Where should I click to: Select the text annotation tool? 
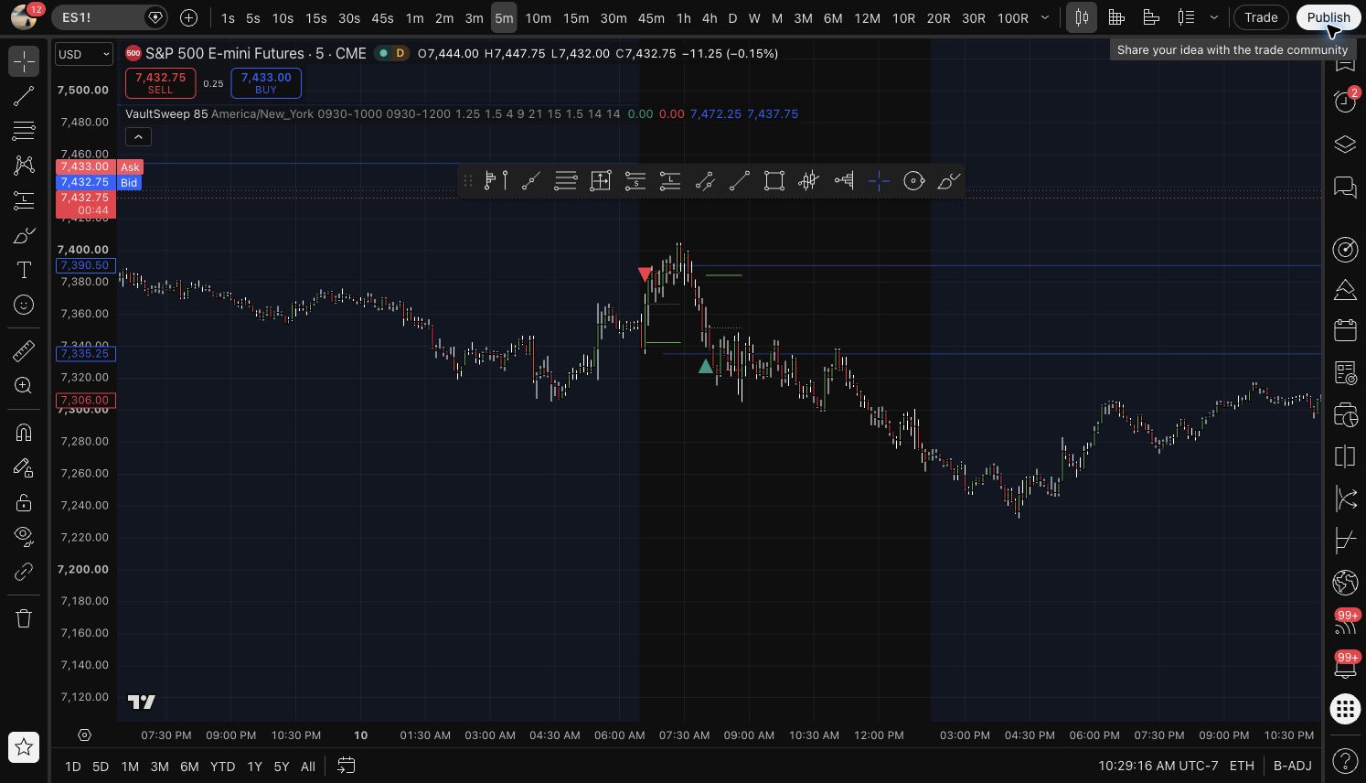coord(24,270)
